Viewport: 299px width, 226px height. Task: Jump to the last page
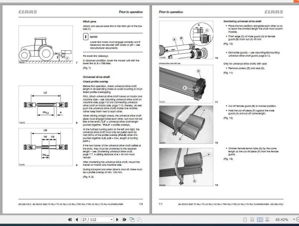[x=124, y=220]
